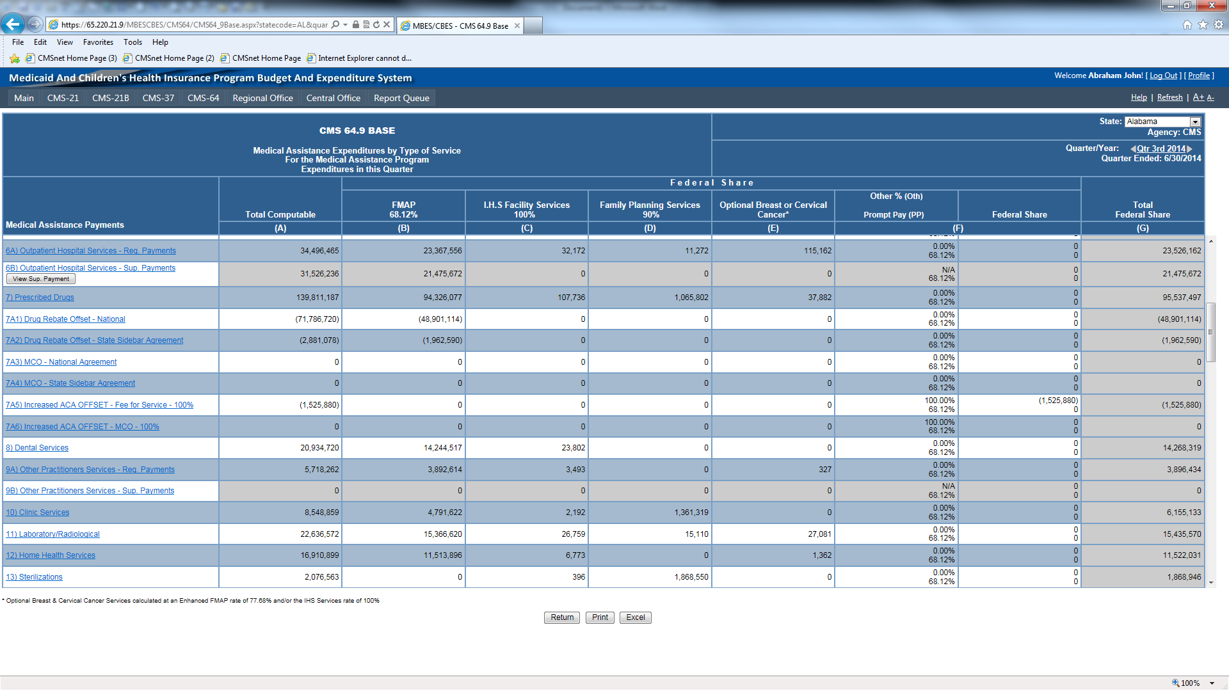The image size is (1229, 691).
Task: Click the add to favorites bar star icon
Action: tap(15, 58)
